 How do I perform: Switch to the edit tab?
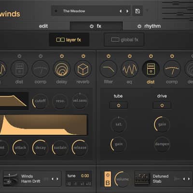pyautogui.click(x=43, y=26)
